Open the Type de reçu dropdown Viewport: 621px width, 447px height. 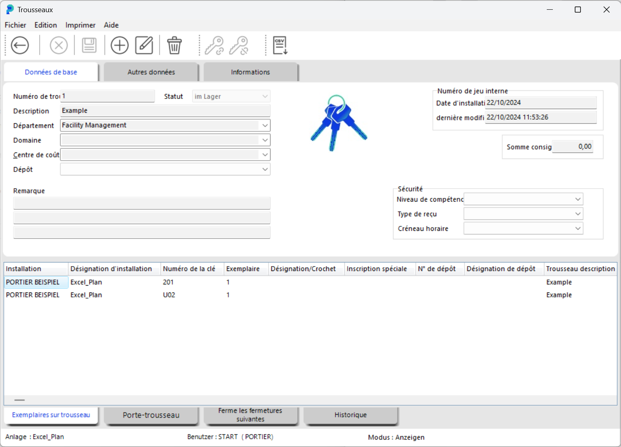578,214
